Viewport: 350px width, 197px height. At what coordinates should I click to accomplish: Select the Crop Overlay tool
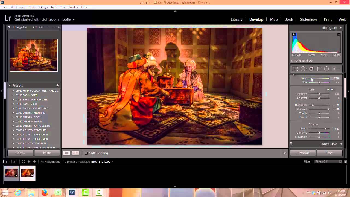coord(295,69)
